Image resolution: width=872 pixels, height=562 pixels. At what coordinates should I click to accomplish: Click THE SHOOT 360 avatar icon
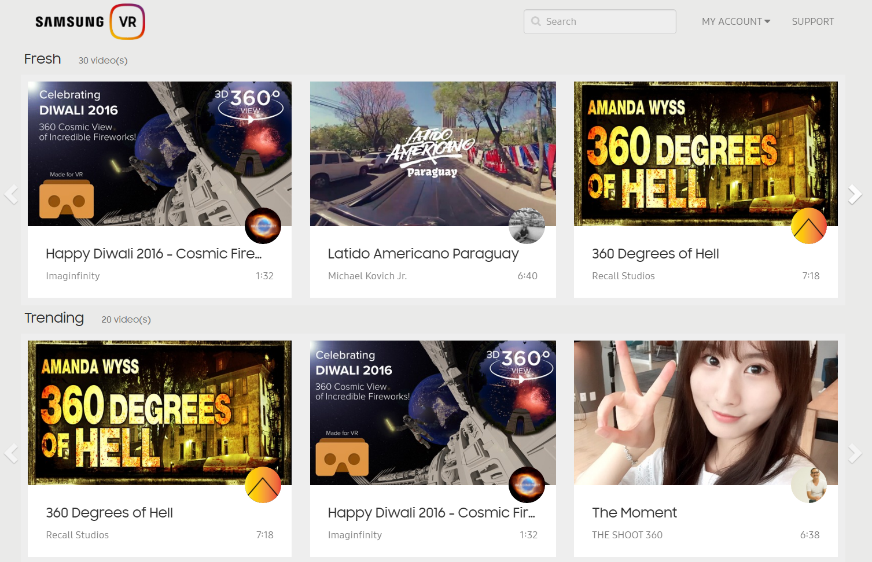pos(809,485)
